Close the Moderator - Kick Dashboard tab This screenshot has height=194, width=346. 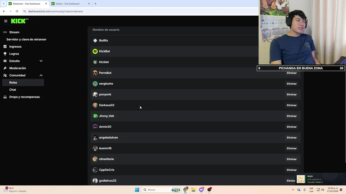[46, 4]
